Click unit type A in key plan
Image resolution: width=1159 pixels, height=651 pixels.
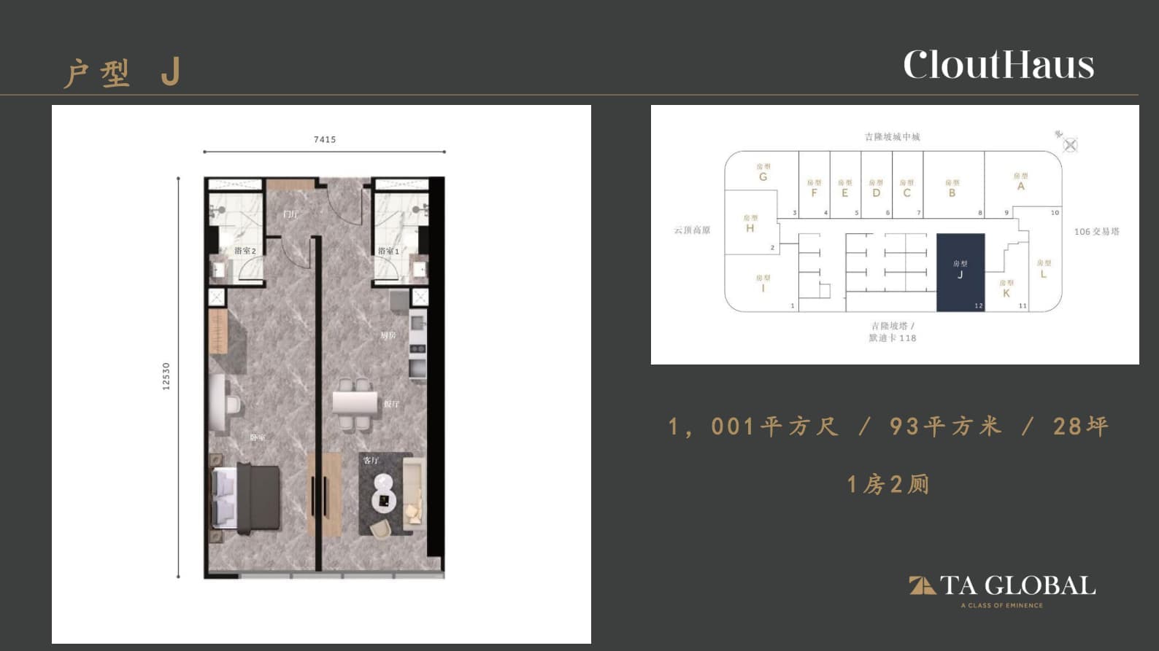1020,182
